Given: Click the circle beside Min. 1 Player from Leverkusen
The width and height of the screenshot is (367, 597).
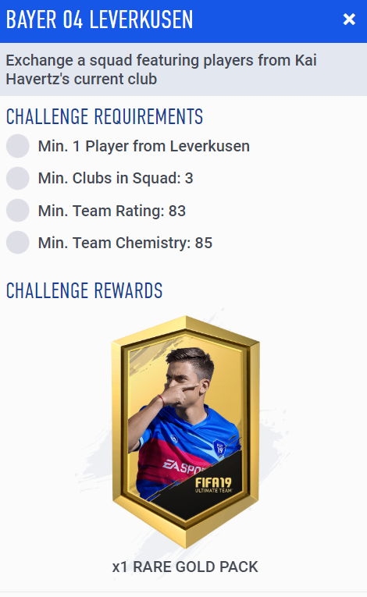Looking at the screenshot, I should 17,146.
